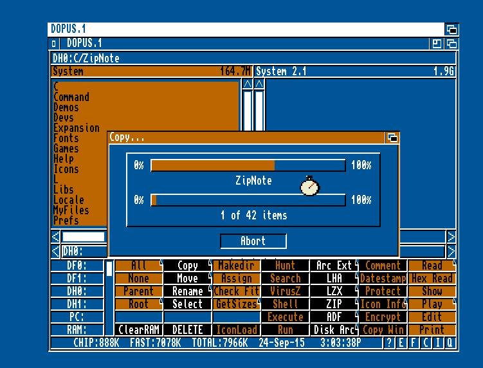Click the None deselect button
The width and height of the screenshot is (483, 368).
point(139,279)
